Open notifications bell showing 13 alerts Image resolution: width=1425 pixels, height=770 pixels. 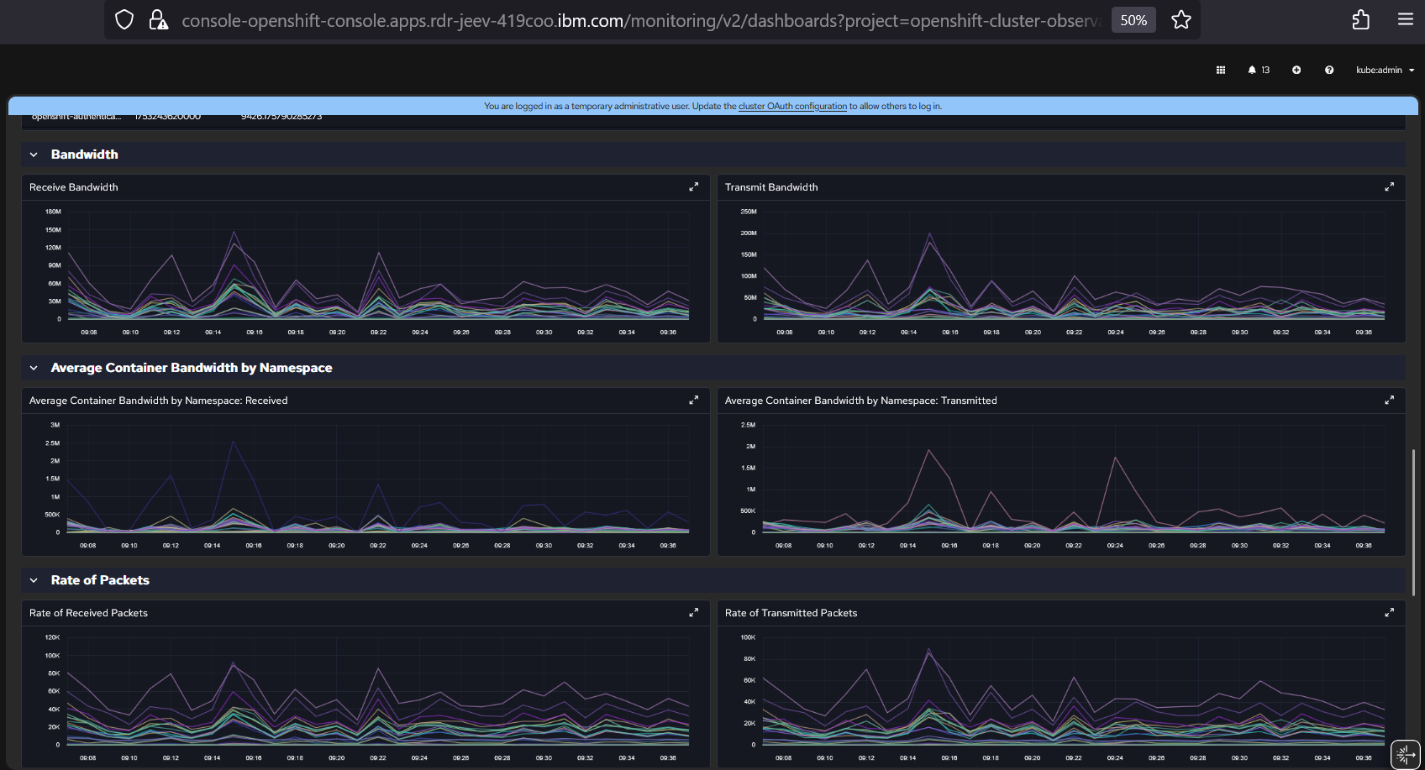[x=1259, y=70]
